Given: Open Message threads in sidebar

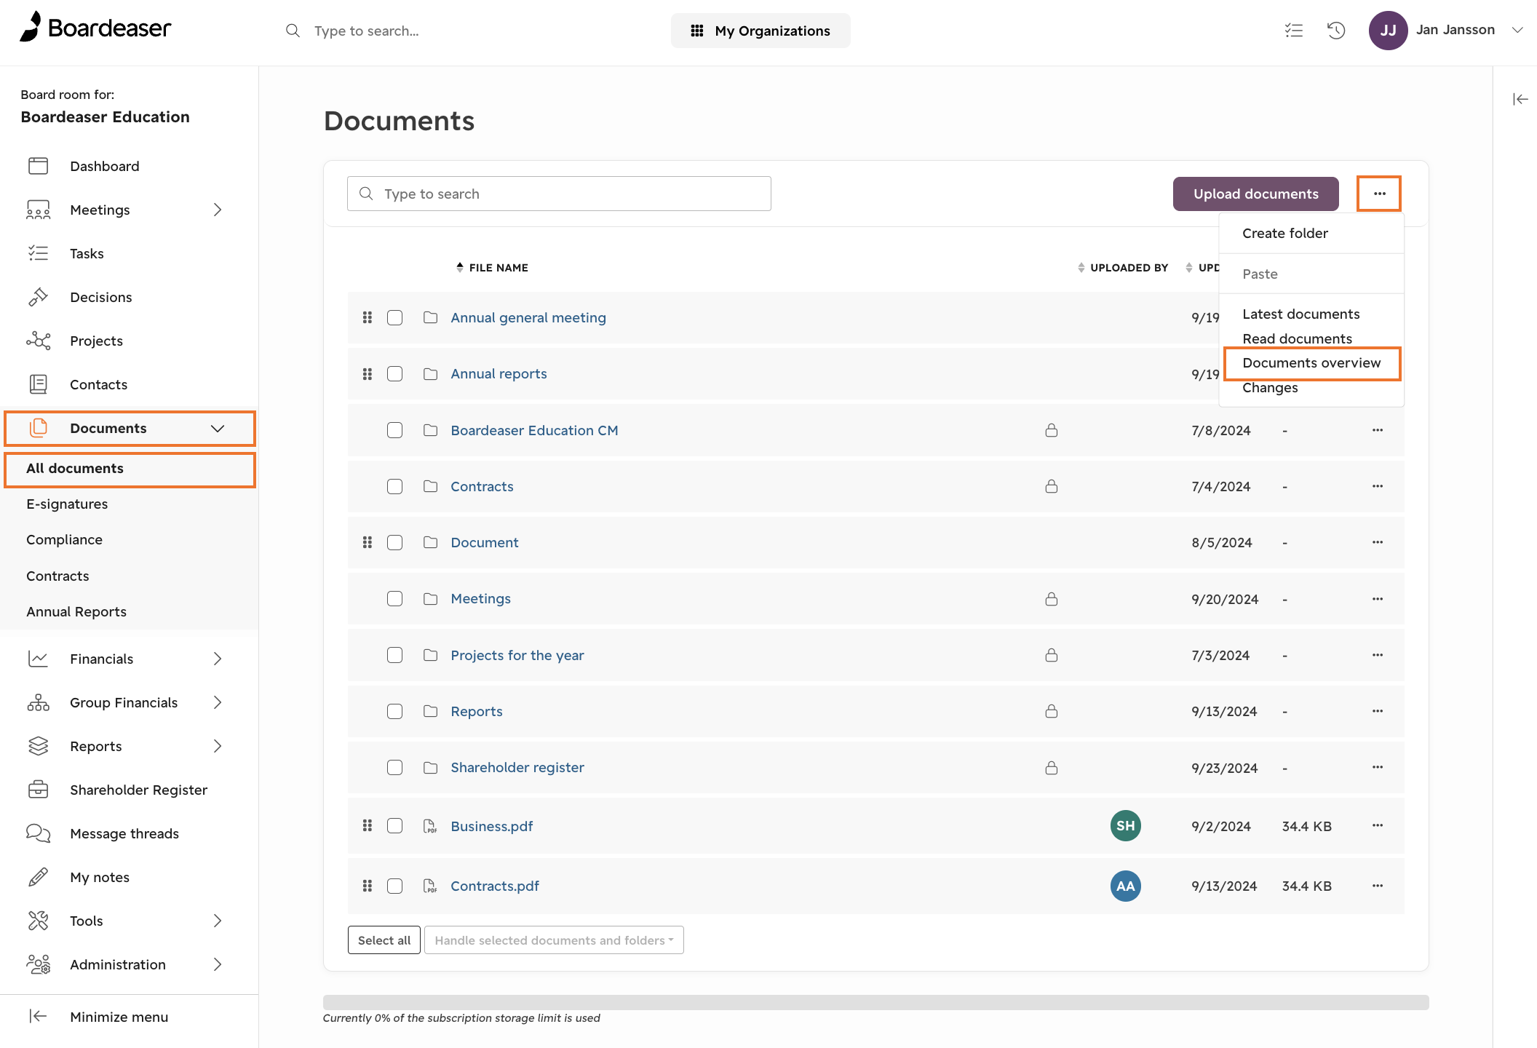Looking at the screenshot, I should [124, 833].
